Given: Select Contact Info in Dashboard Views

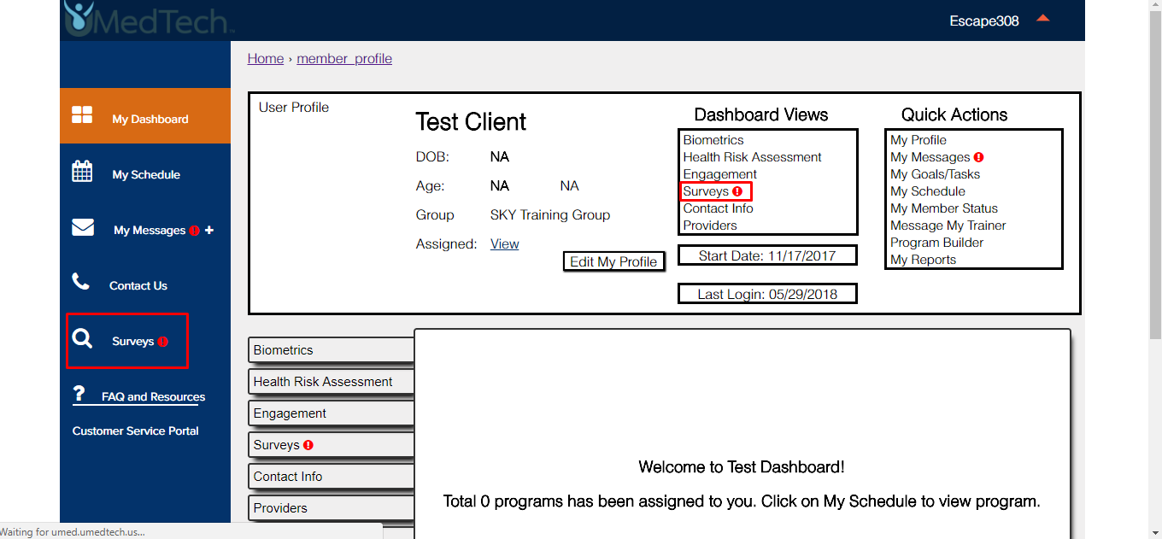Looking at the screenshot, I should click(x=719, y=208).
